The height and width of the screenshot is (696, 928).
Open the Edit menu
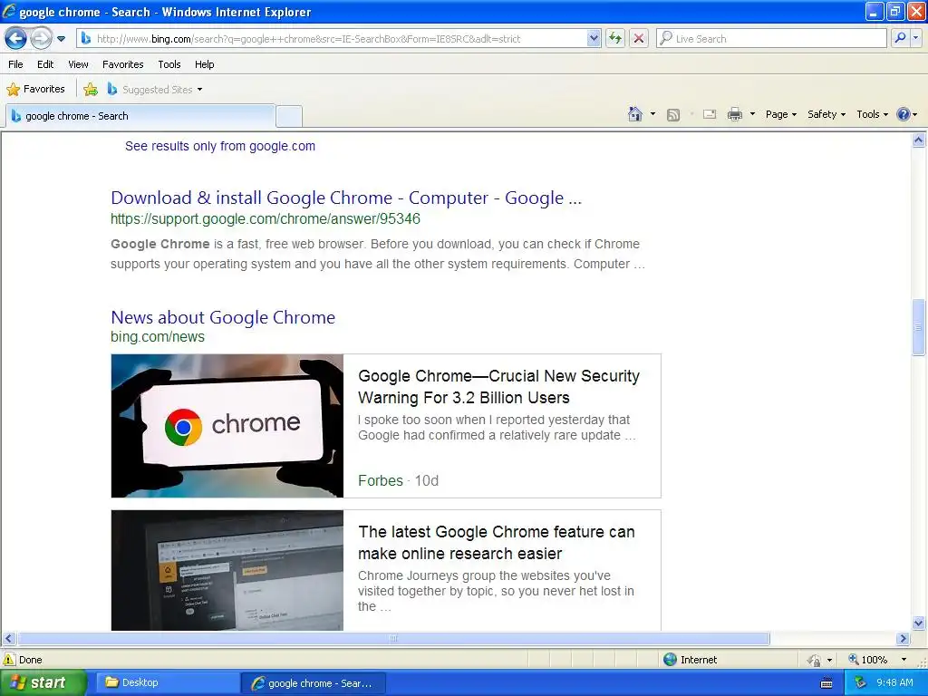point(45,64)
